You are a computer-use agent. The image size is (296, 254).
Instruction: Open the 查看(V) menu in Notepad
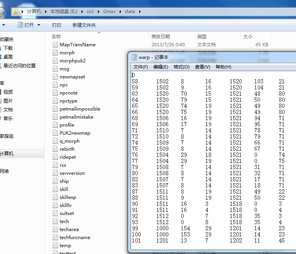202,67
